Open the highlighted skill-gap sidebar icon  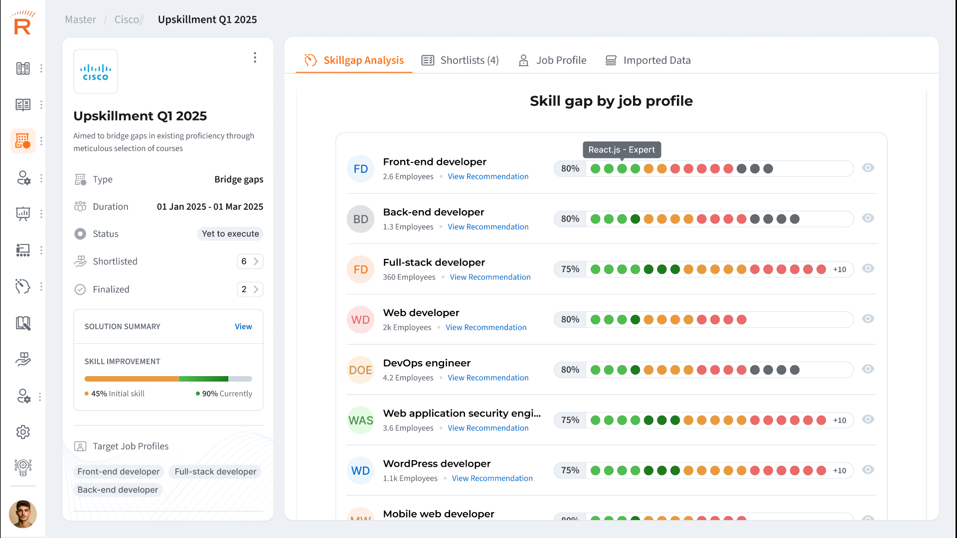(23, 141)
